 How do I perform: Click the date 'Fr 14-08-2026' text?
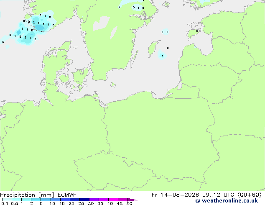pos(175,195)
